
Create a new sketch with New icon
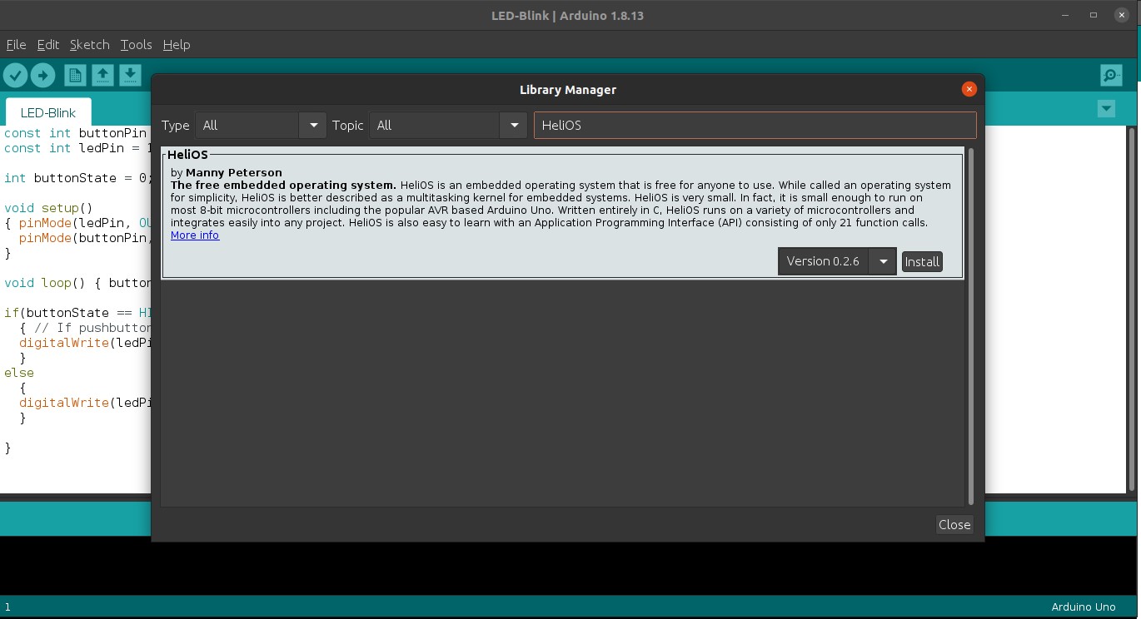(x=75, y=76)
